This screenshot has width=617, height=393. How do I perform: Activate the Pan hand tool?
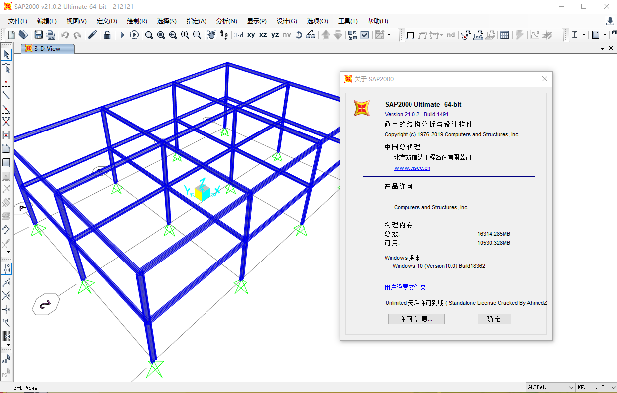click(x=212, y=35)
